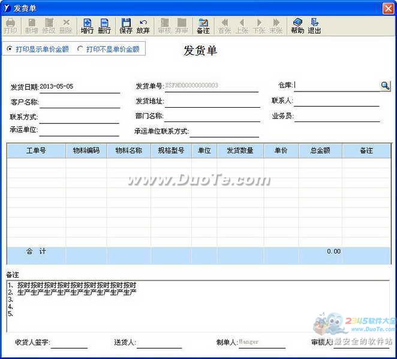This screenshot has height=359, width=397.
Task: Focus the 发货地址 text field
Action: point(212,101)
